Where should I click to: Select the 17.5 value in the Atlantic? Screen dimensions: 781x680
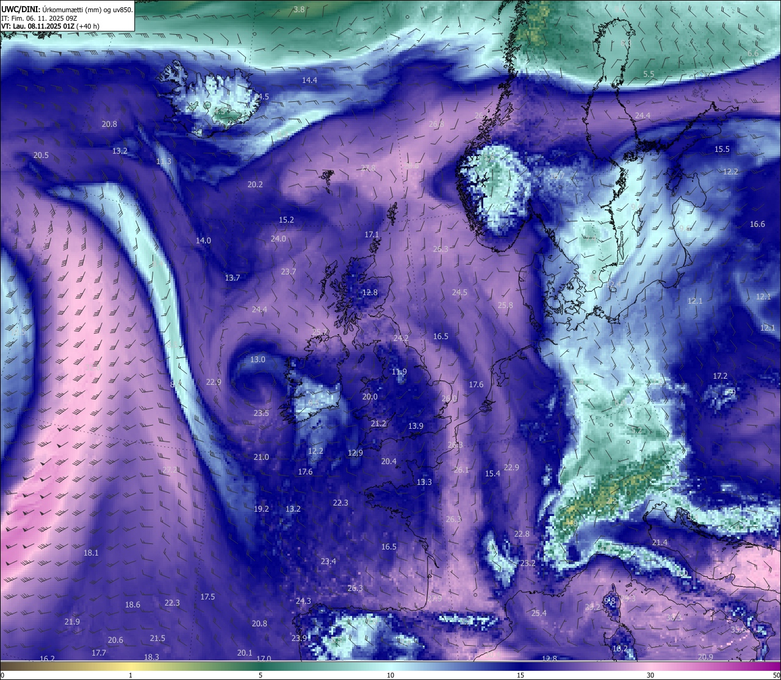click(207, 597)
